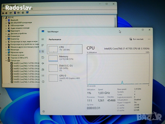Collapse the RST-PC root node
The width and height of the screenshot is (165, 124).
coord(3,18)
